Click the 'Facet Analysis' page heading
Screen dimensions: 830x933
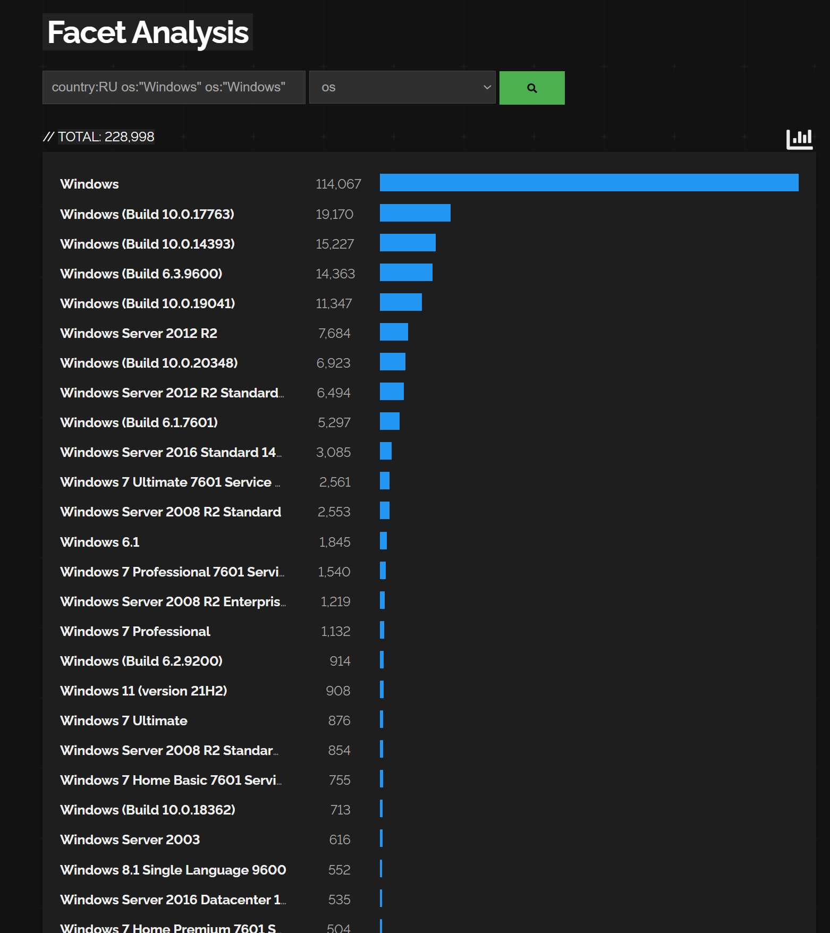pyautogui.click(x=148, y=32)
